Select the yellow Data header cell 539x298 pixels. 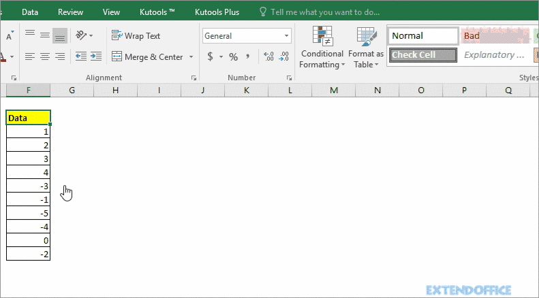(28, 118)
